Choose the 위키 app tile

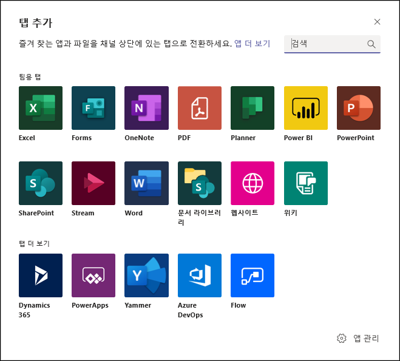click(306, 183)
